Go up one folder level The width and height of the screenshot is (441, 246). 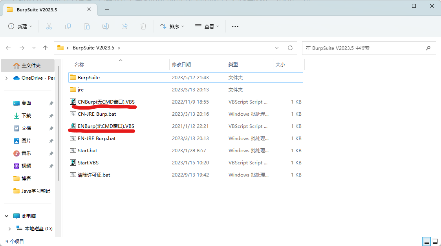[45, 48]
